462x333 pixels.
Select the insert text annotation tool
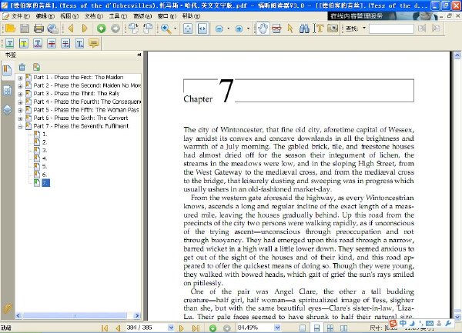[x=80, y=44]
